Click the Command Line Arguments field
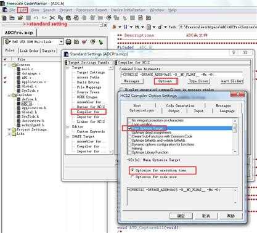 [x=182, y=75]
